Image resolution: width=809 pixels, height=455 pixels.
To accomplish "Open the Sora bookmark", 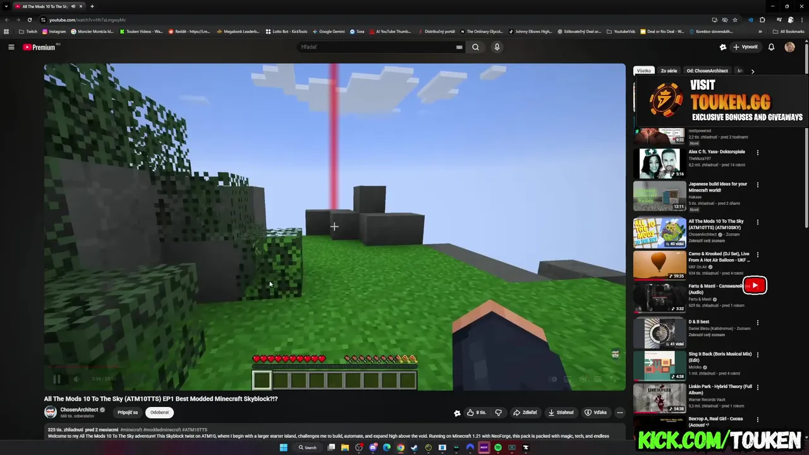I will (357, 32).
